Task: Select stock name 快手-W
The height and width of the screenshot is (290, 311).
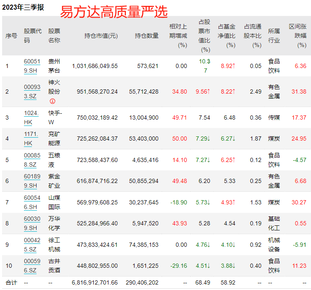Action: [x=55, y=118]
